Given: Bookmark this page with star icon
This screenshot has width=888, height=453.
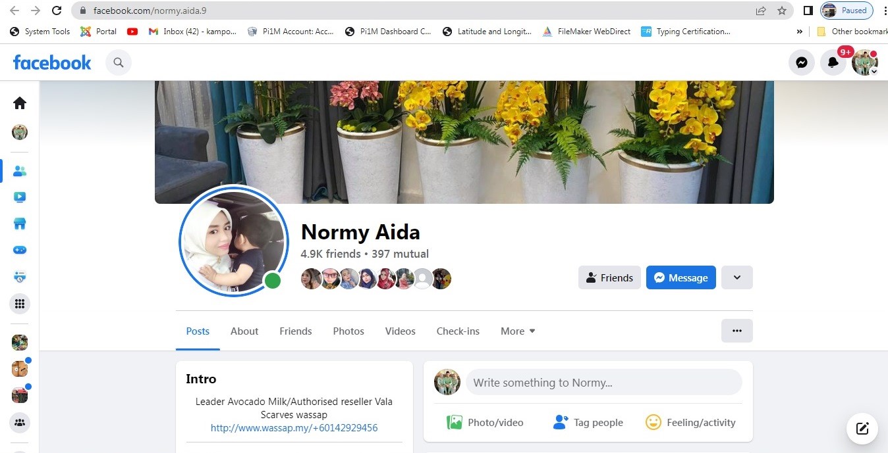Looking at the screenshot, I should 782,11.
